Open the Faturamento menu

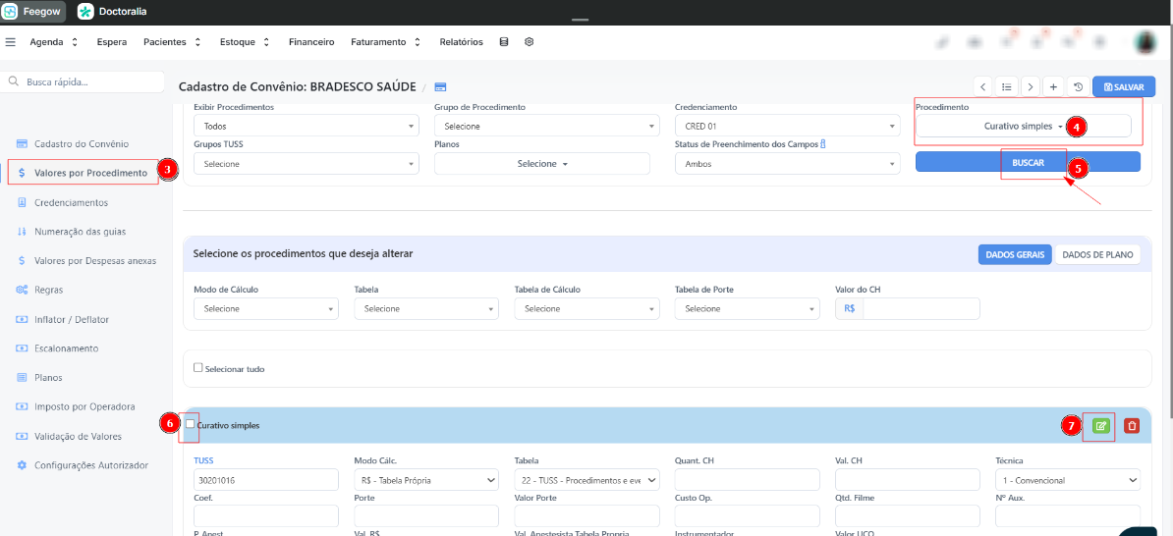click(385, 42)
